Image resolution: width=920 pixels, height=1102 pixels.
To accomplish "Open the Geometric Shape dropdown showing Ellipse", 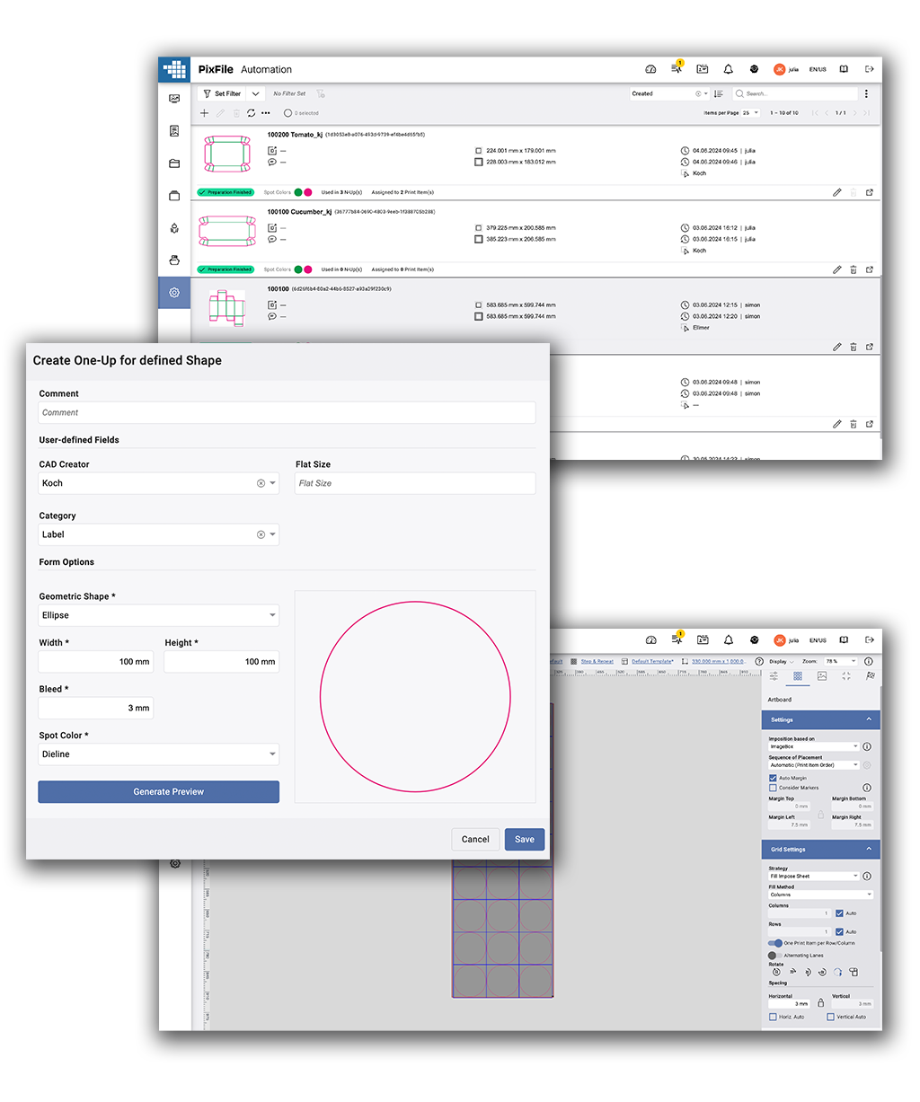I will [x=158, y=615].
